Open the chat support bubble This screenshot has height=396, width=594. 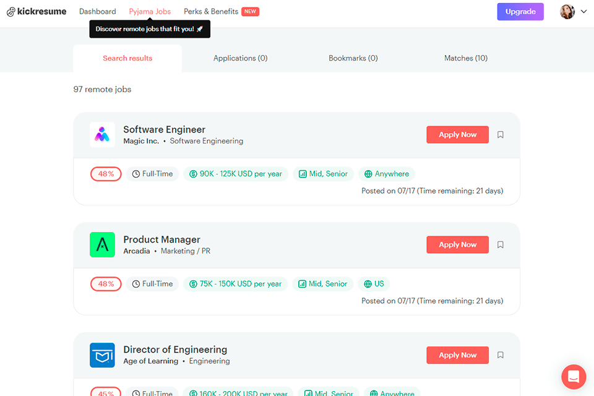point(574,377)
